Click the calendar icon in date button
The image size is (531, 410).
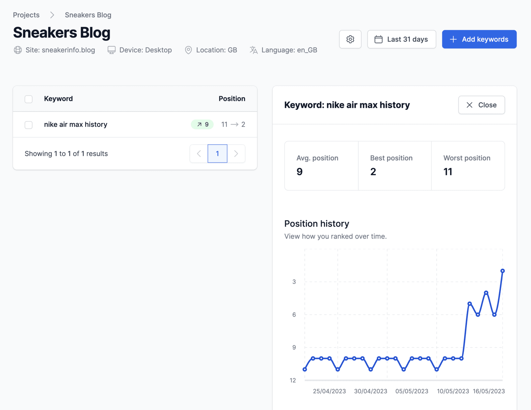coord(378,39)
